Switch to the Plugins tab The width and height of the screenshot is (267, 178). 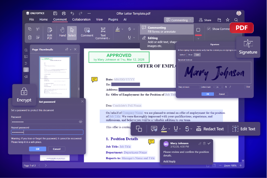113,20
